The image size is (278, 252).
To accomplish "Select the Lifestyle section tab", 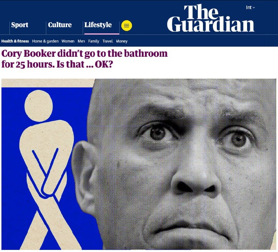I will click(x=98, y=25).
